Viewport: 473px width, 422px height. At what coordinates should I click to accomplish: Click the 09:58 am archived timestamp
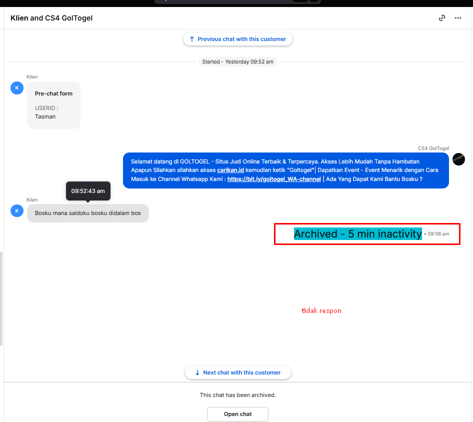[x=438, y=234]
